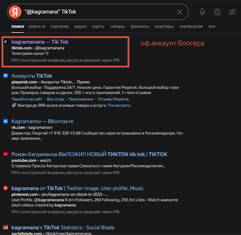Click the Yandex logo icon
Image resolution: width=241 pixels, height=235 pixels.
(x=15, y=12)
